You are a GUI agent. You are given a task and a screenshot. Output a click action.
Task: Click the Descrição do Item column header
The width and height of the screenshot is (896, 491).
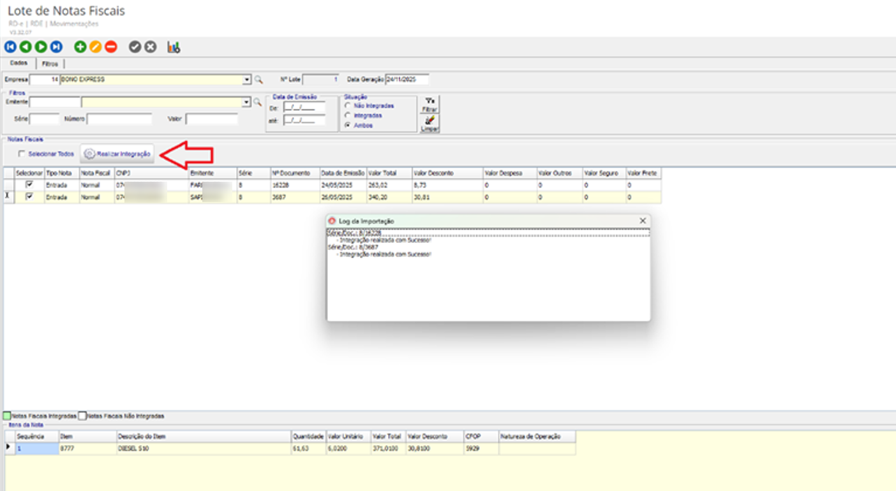coord(204,437)
